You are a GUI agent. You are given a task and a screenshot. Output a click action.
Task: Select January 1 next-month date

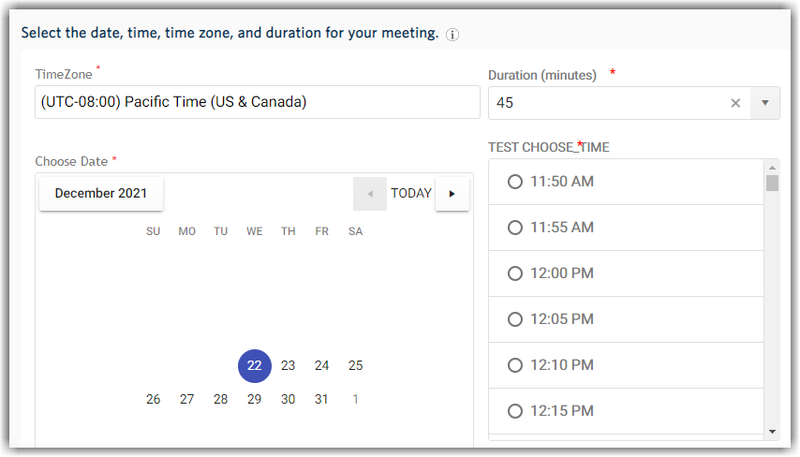[x=356, y=400]
